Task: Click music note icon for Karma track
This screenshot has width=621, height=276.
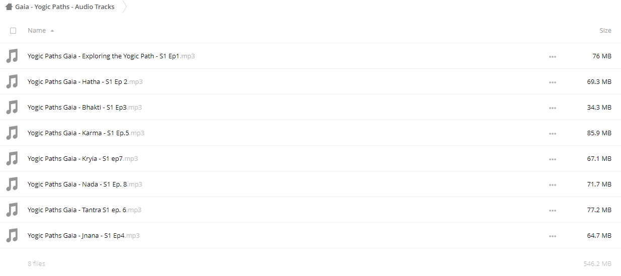Action: pyautogui.click(x=12, y=133)
